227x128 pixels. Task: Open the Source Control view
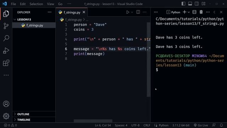[6, 26]
